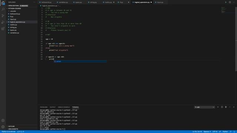
Task: Open the Explorer view in activity bar
Action: (3, 3)
